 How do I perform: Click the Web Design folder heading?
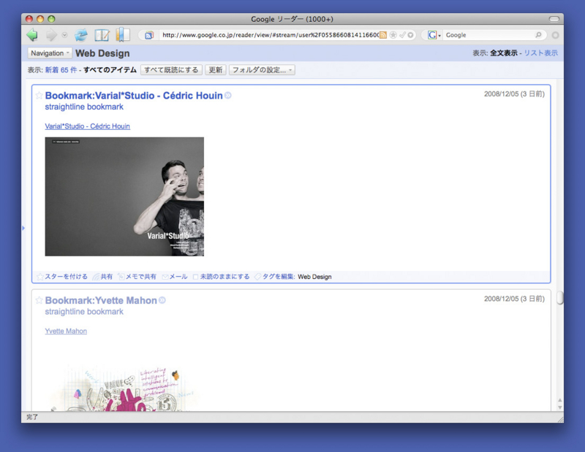click(102, 53)
